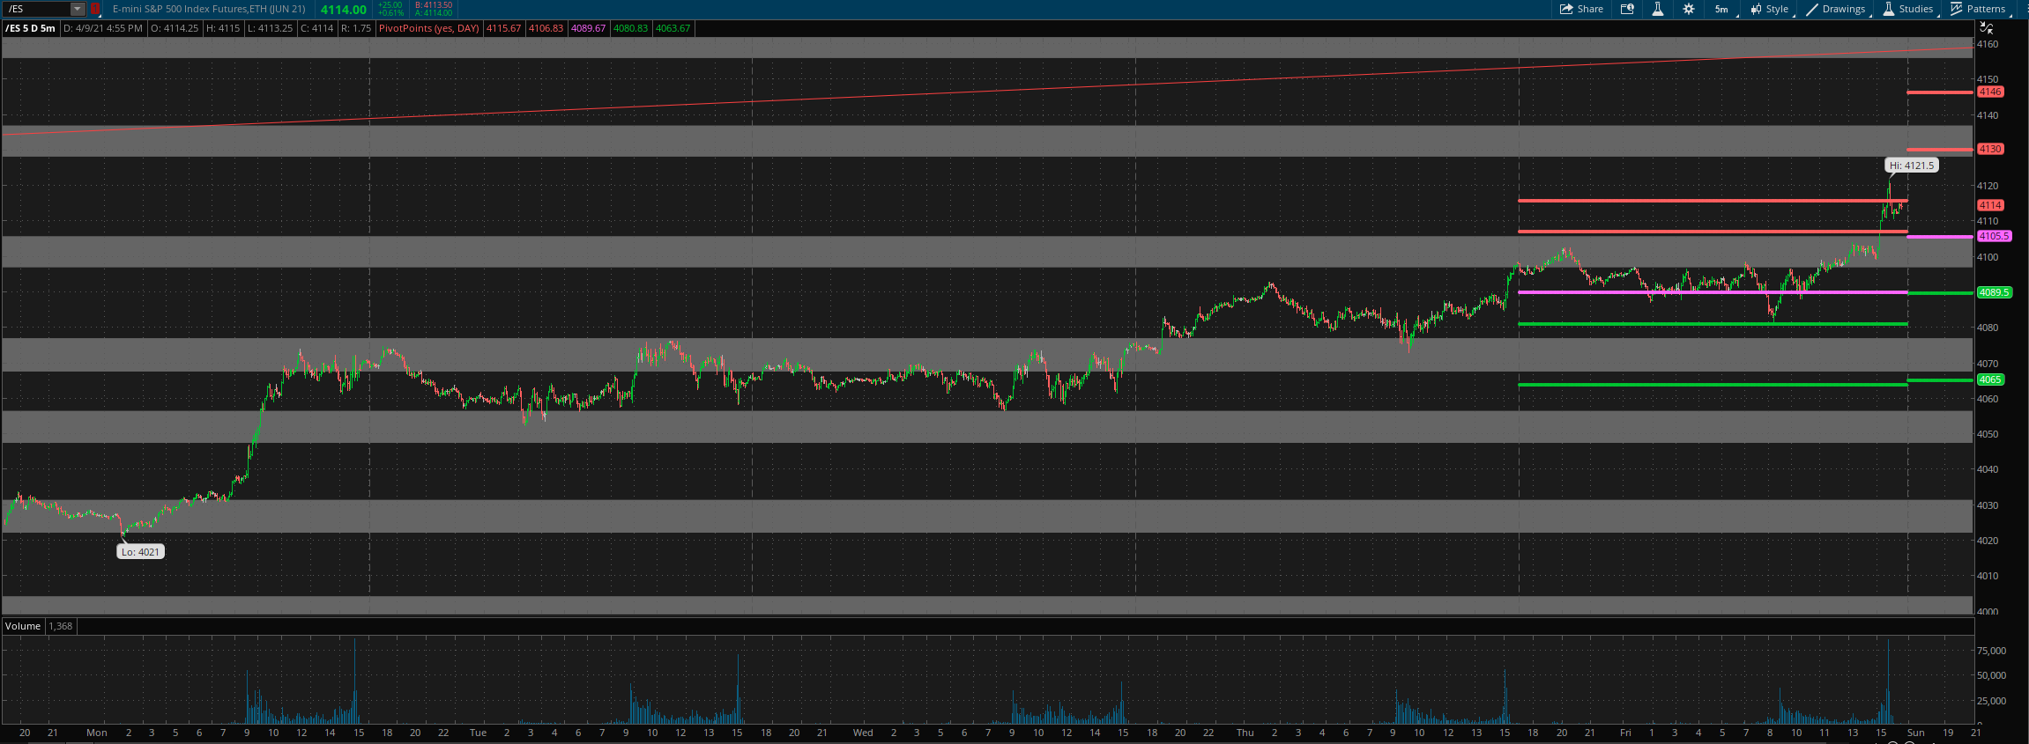Click the 1,368 volume value

pos(61,626)
